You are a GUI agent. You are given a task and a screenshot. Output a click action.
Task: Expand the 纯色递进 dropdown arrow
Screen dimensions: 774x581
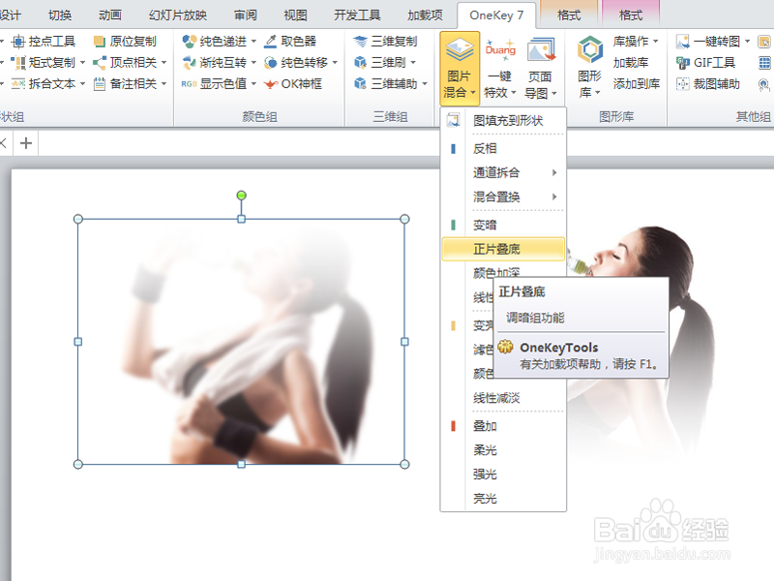pyautogui.click(x=253, y=42)
